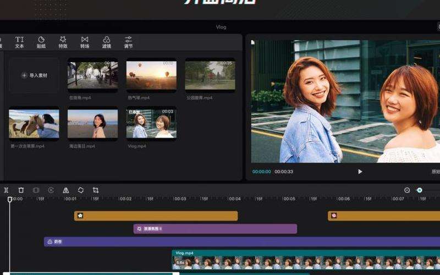Click the reverse playback icon in timeline toolbar

[51, 190]
